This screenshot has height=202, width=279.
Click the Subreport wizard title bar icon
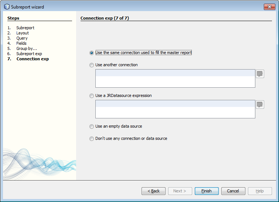point(7,7)
